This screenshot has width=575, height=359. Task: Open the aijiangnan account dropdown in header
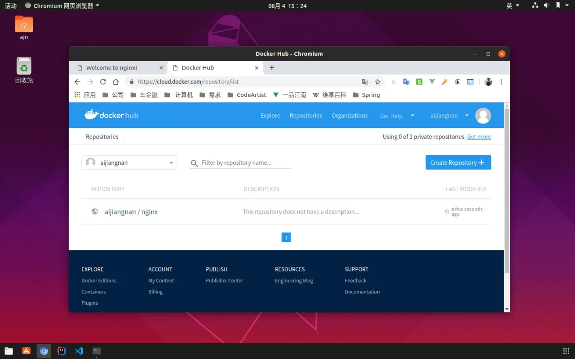(x=450, y=115)
